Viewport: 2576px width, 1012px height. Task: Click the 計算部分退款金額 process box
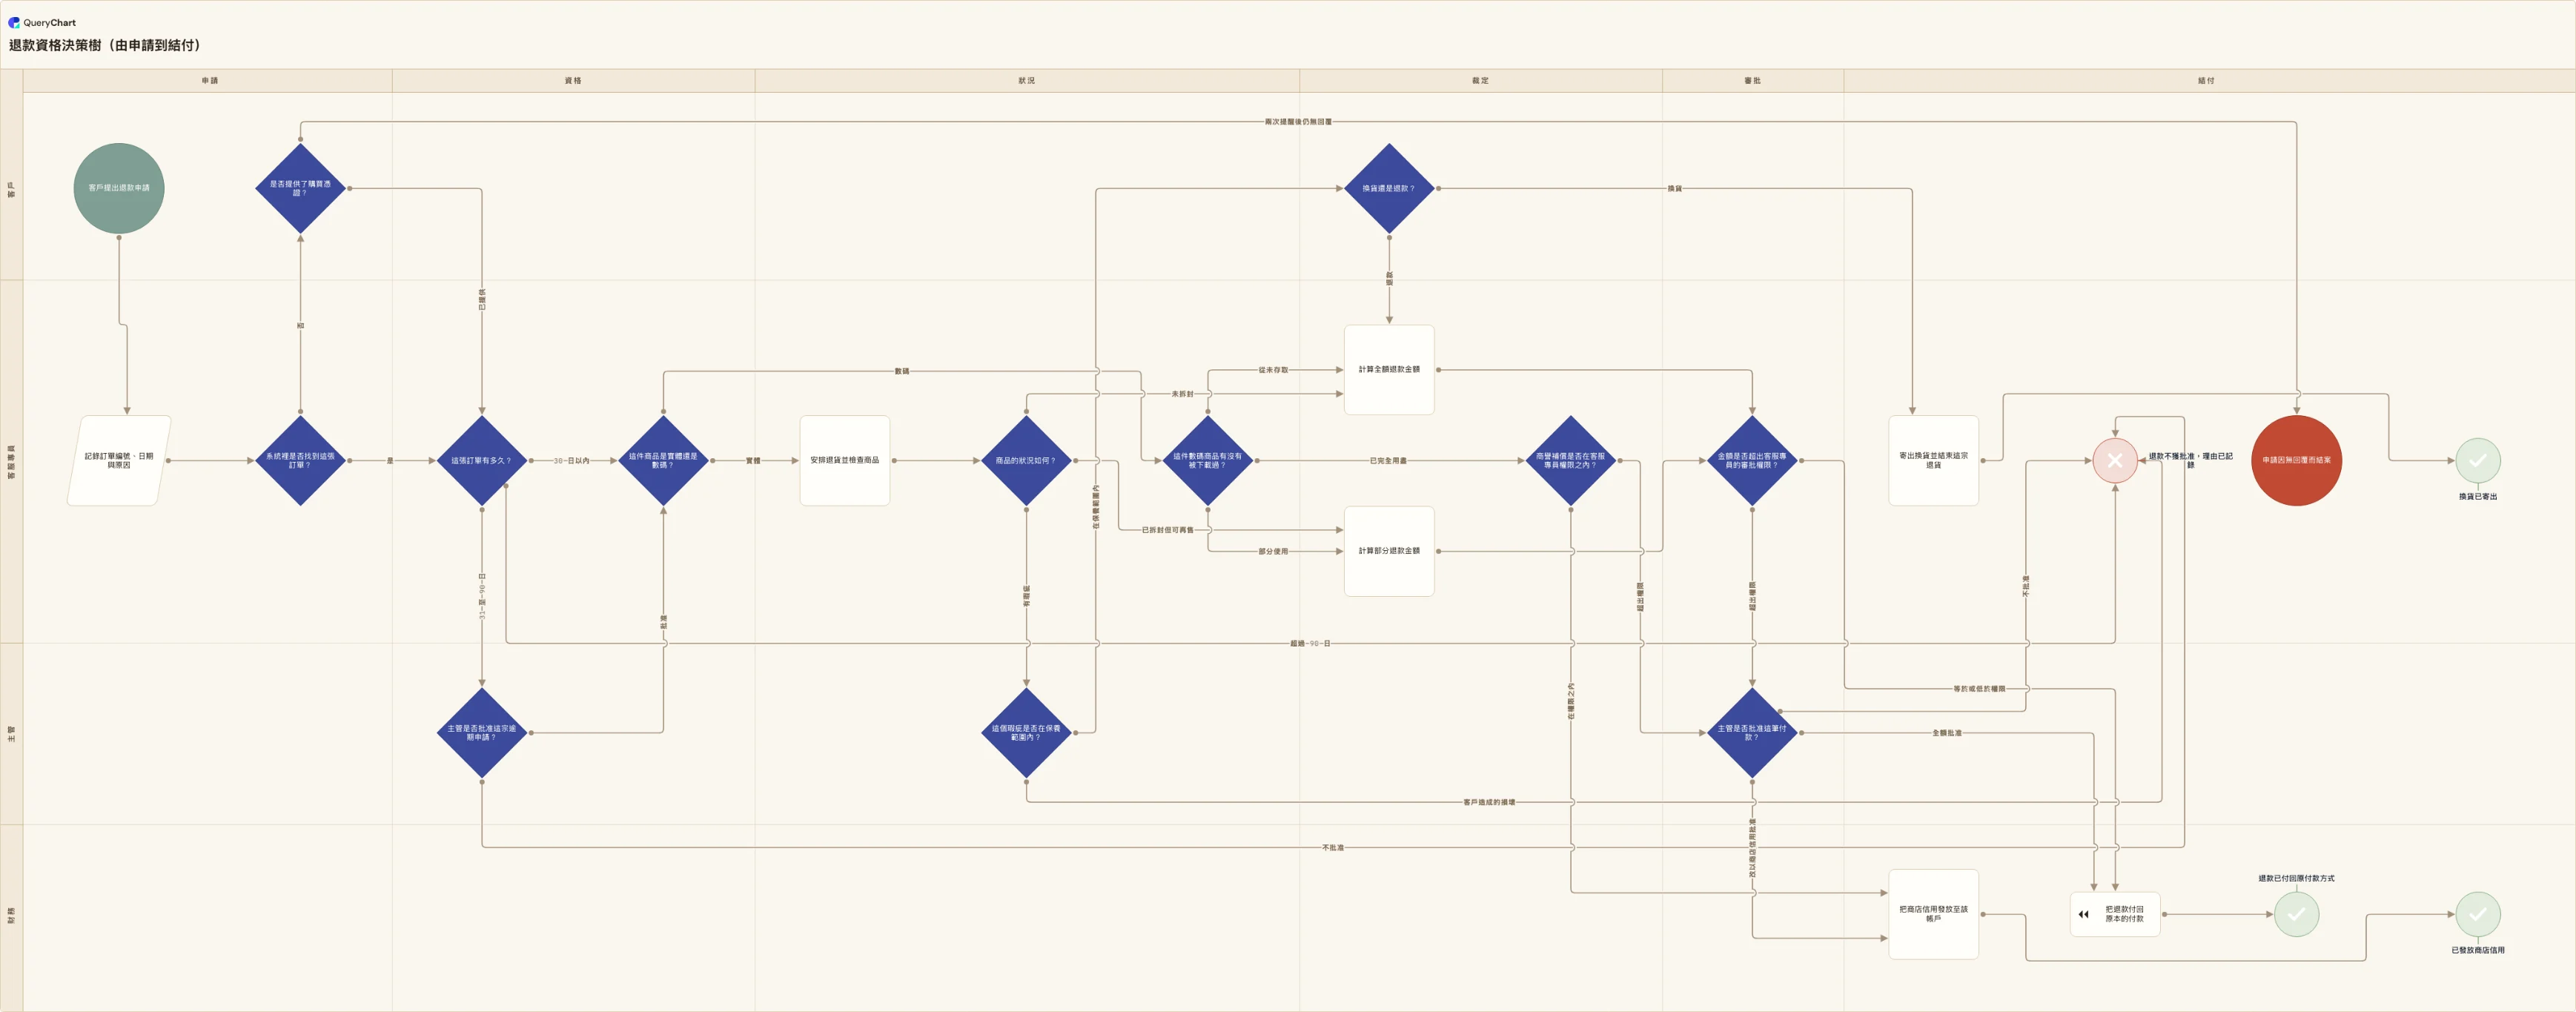click(1389, 551)
